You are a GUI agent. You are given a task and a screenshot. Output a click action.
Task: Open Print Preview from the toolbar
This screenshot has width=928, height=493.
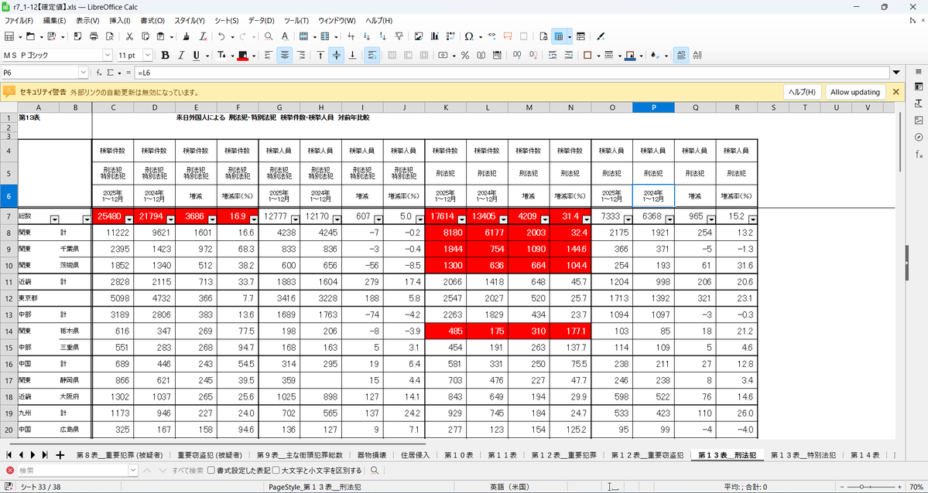pyautogui.click(x=109, y=36)
